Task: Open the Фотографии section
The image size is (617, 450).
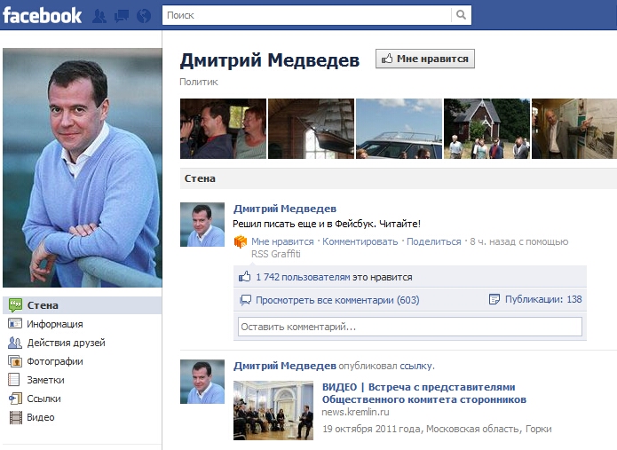Action: tap(55, 361)
